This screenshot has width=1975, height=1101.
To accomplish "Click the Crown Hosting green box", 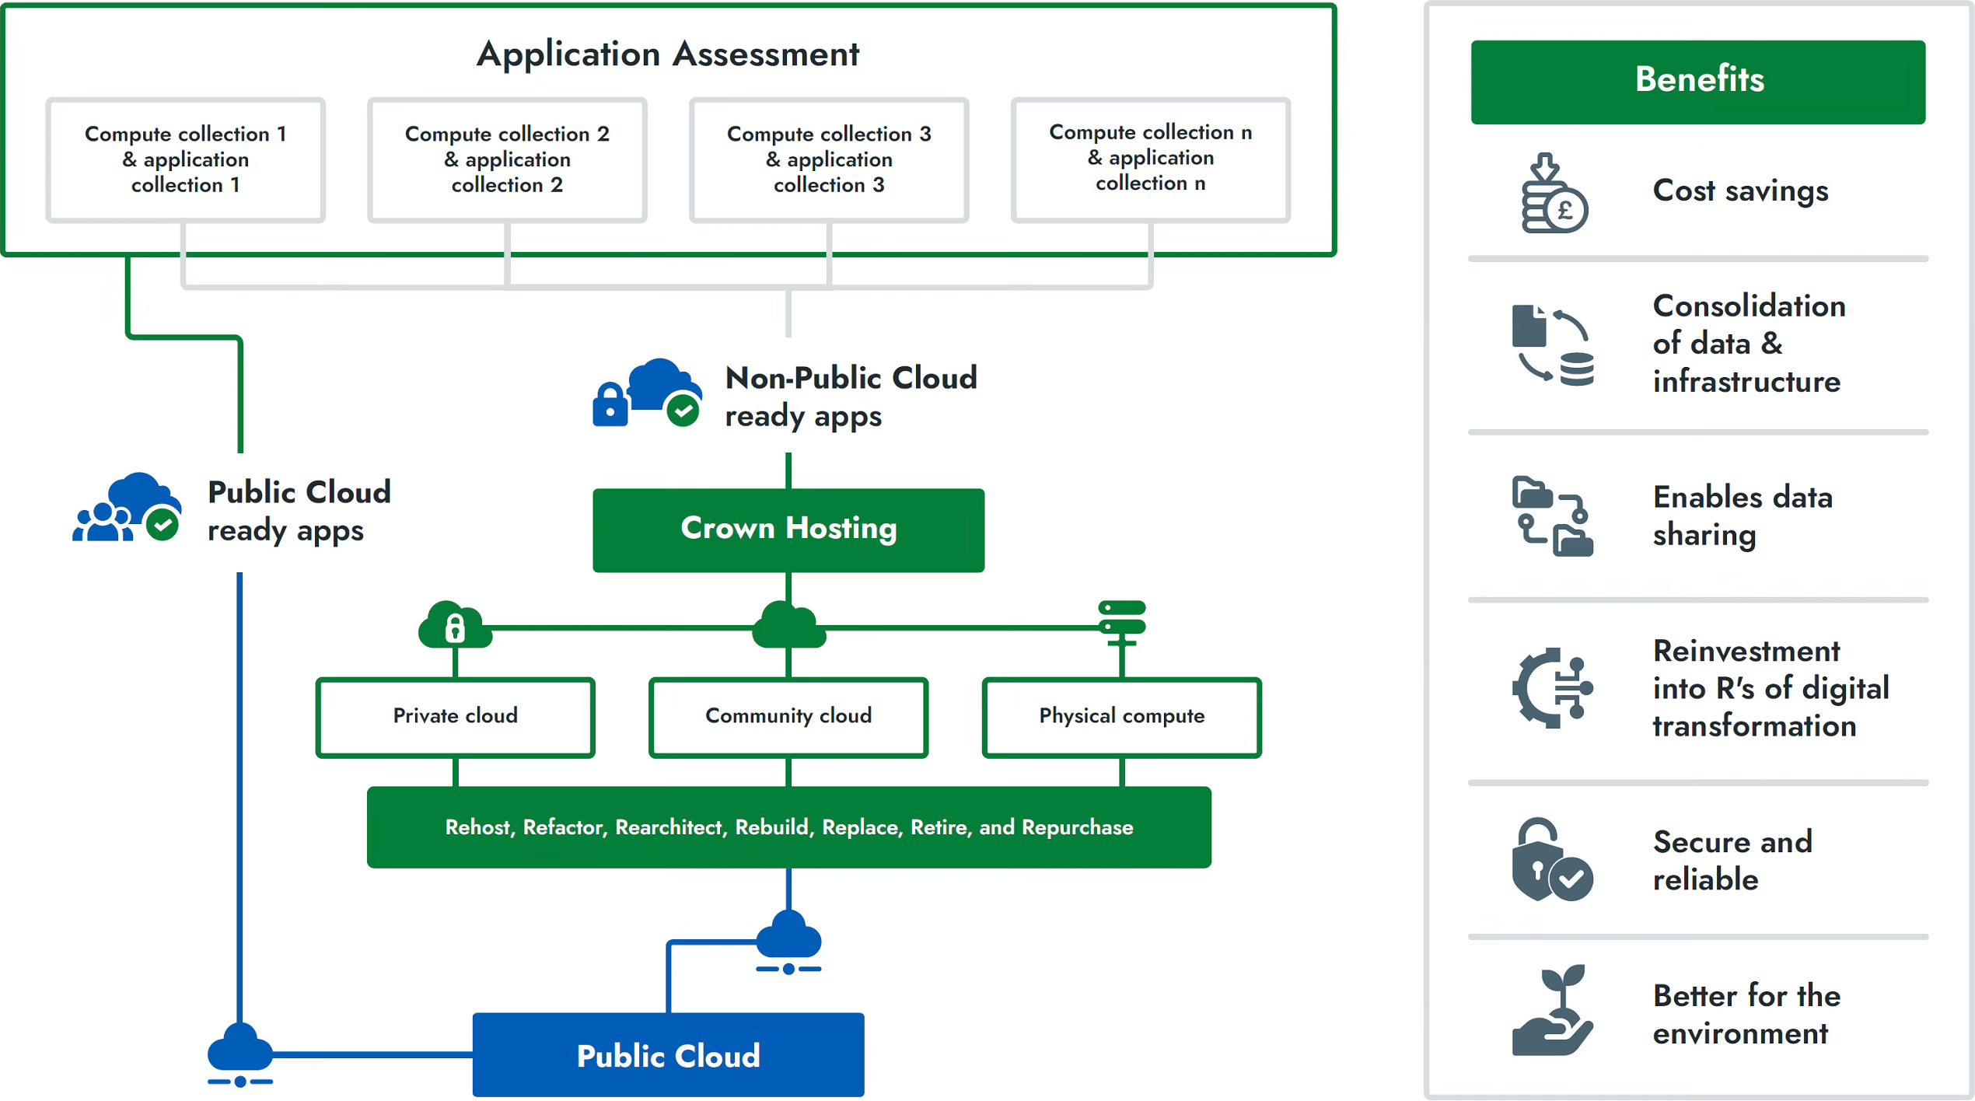I will [788, 530].
